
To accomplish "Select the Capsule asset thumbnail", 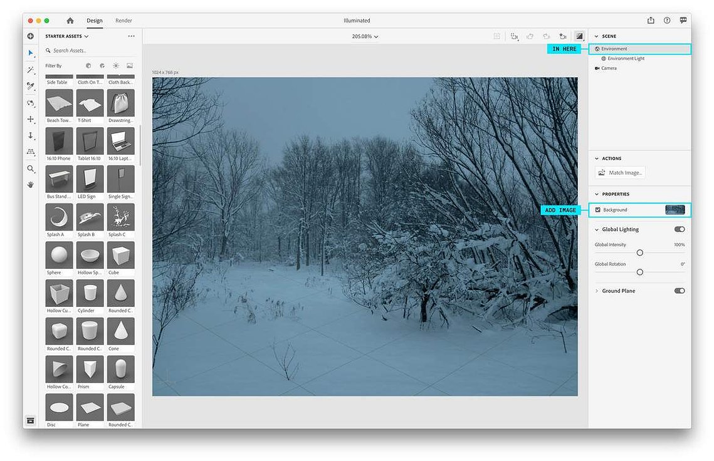I will [120, 369].
